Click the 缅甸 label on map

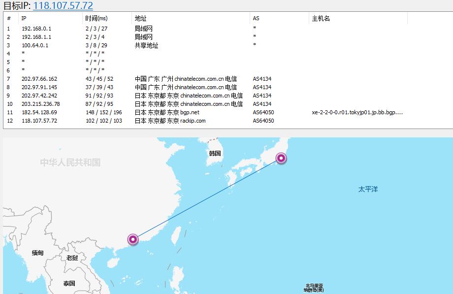click(x=37, y=253)
